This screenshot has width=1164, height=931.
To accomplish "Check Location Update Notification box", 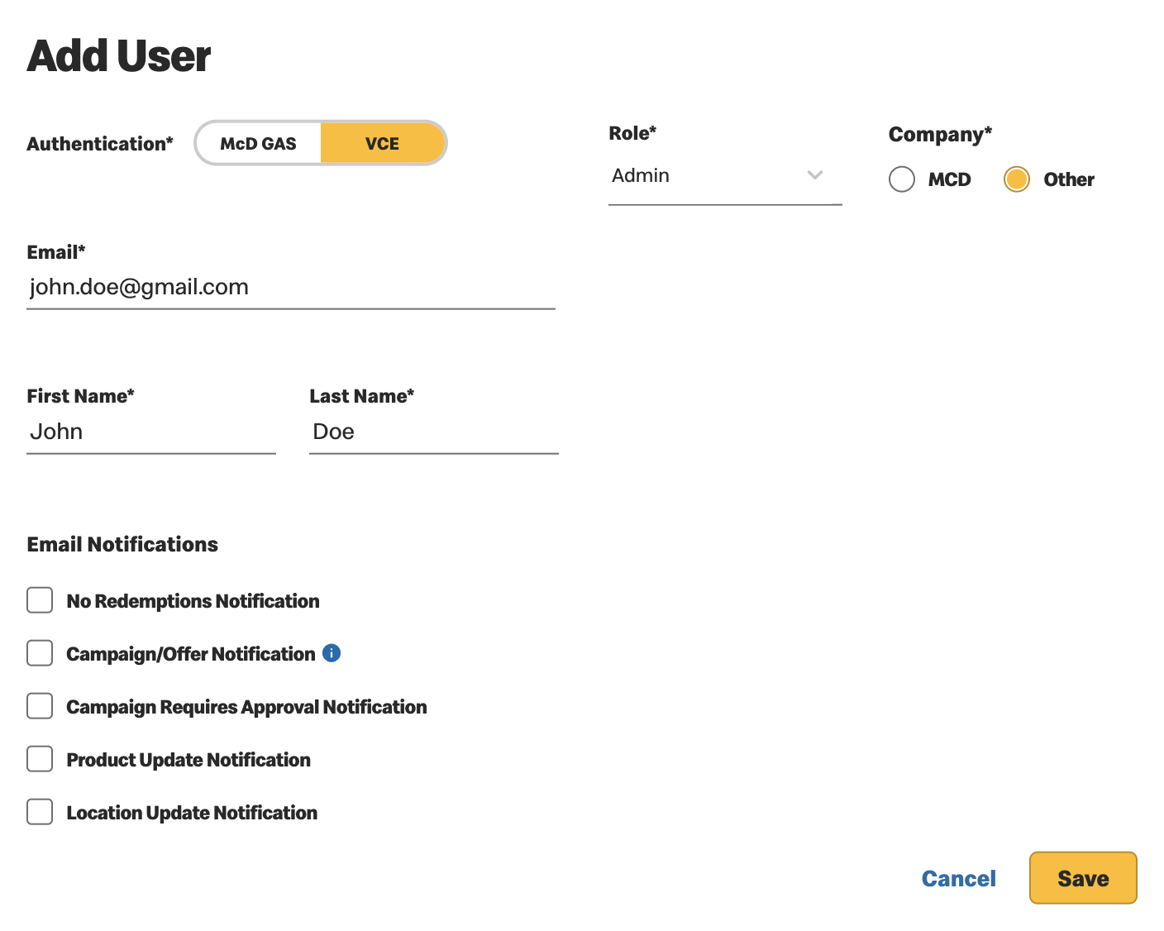I will click(x=40, y=812).
